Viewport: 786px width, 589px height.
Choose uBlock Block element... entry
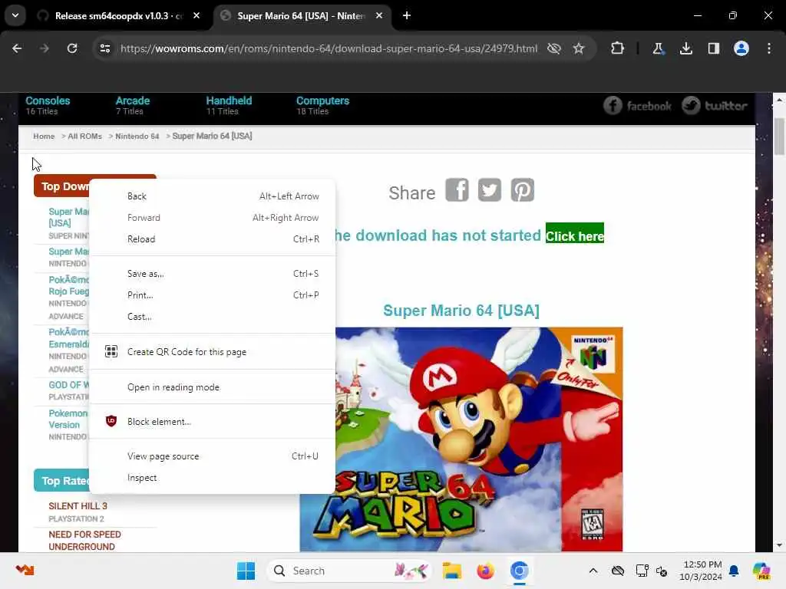(x=212, y=422)
